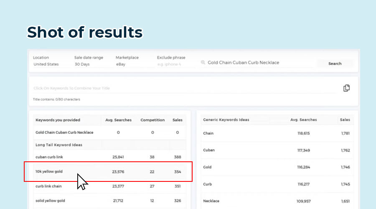The image size is (376, 209).
Task: Sort left table by Sales column
Action: pyautogui.click(x=178, y=120)
